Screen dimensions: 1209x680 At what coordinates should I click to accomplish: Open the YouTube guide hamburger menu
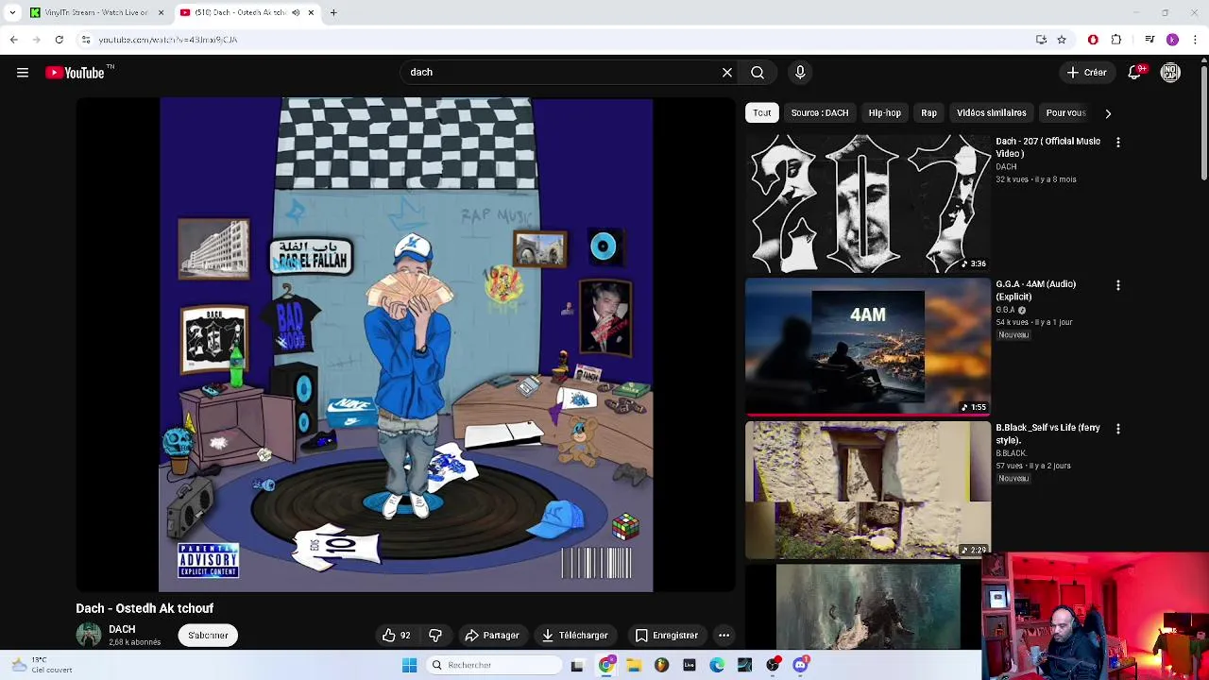[23, 73]
